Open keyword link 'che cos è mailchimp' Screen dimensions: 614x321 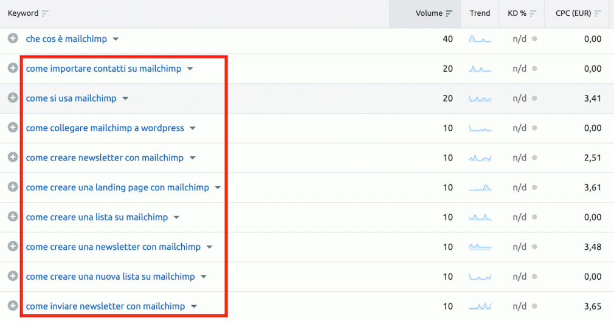tap(66, 39)
